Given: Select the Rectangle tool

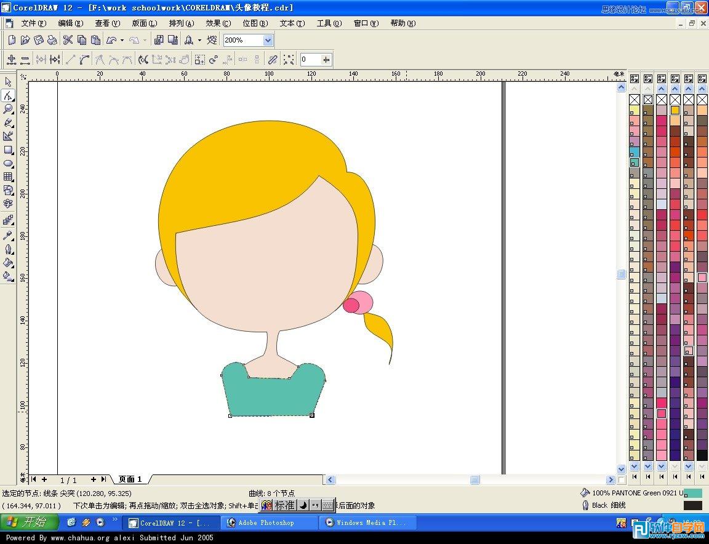Looking at the screenshot, I should 8,150.
